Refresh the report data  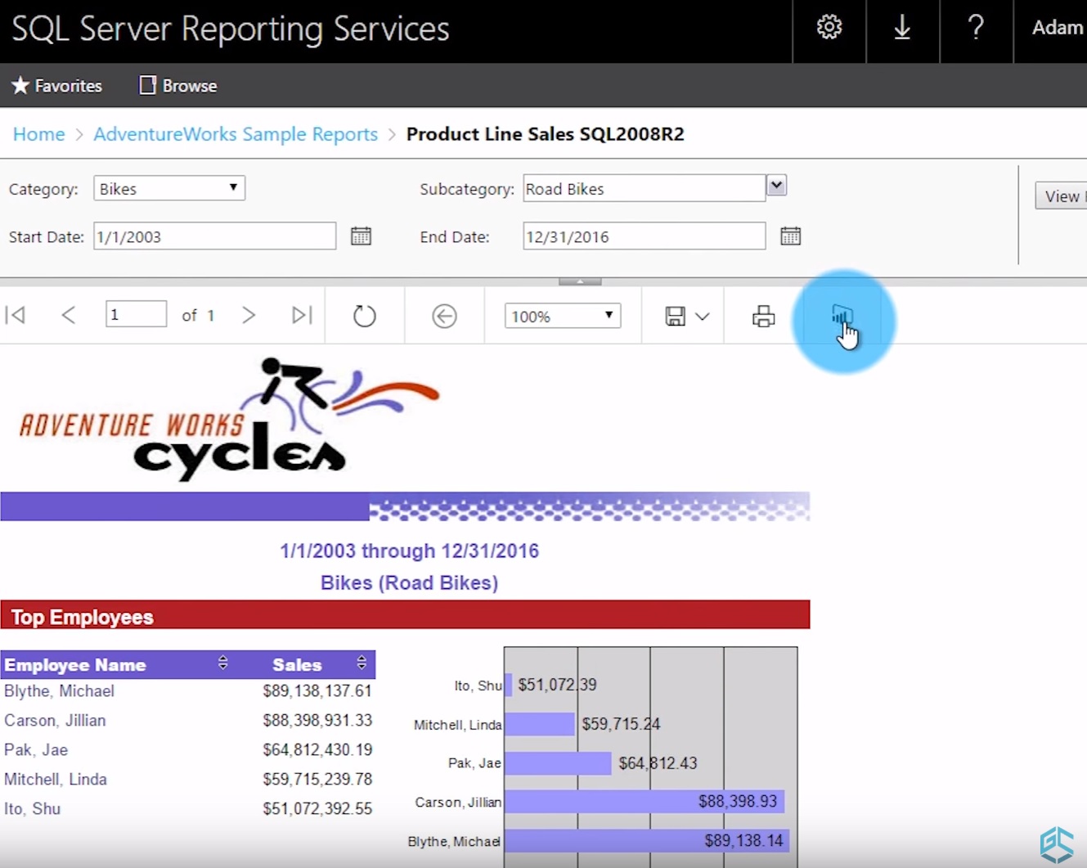364,315
